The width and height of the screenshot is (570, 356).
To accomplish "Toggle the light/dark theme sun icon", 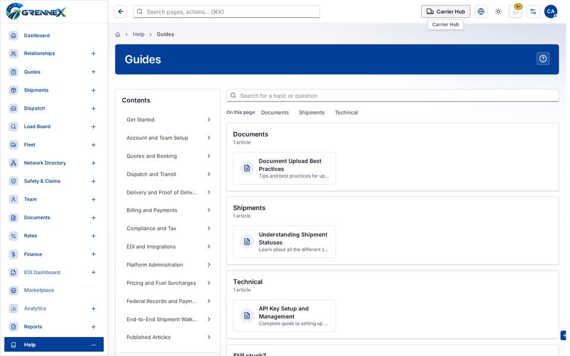I will coord(498,12).
